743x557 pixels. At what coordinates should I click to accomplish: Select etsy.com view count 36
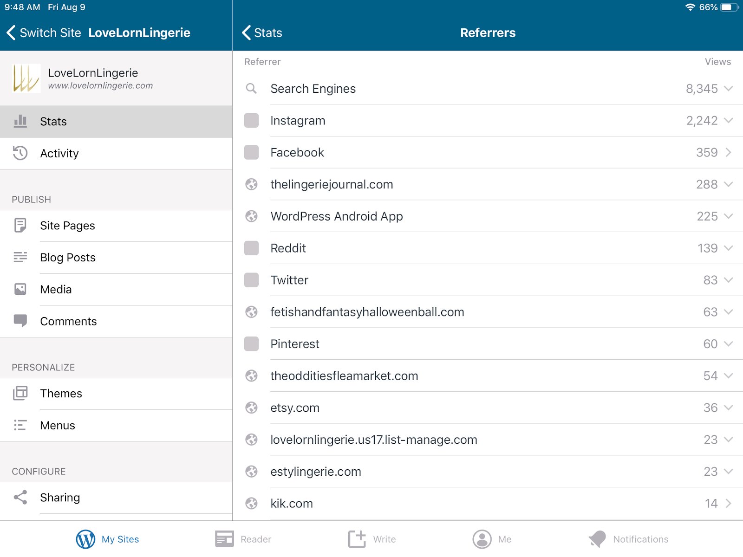pos(710,408)
